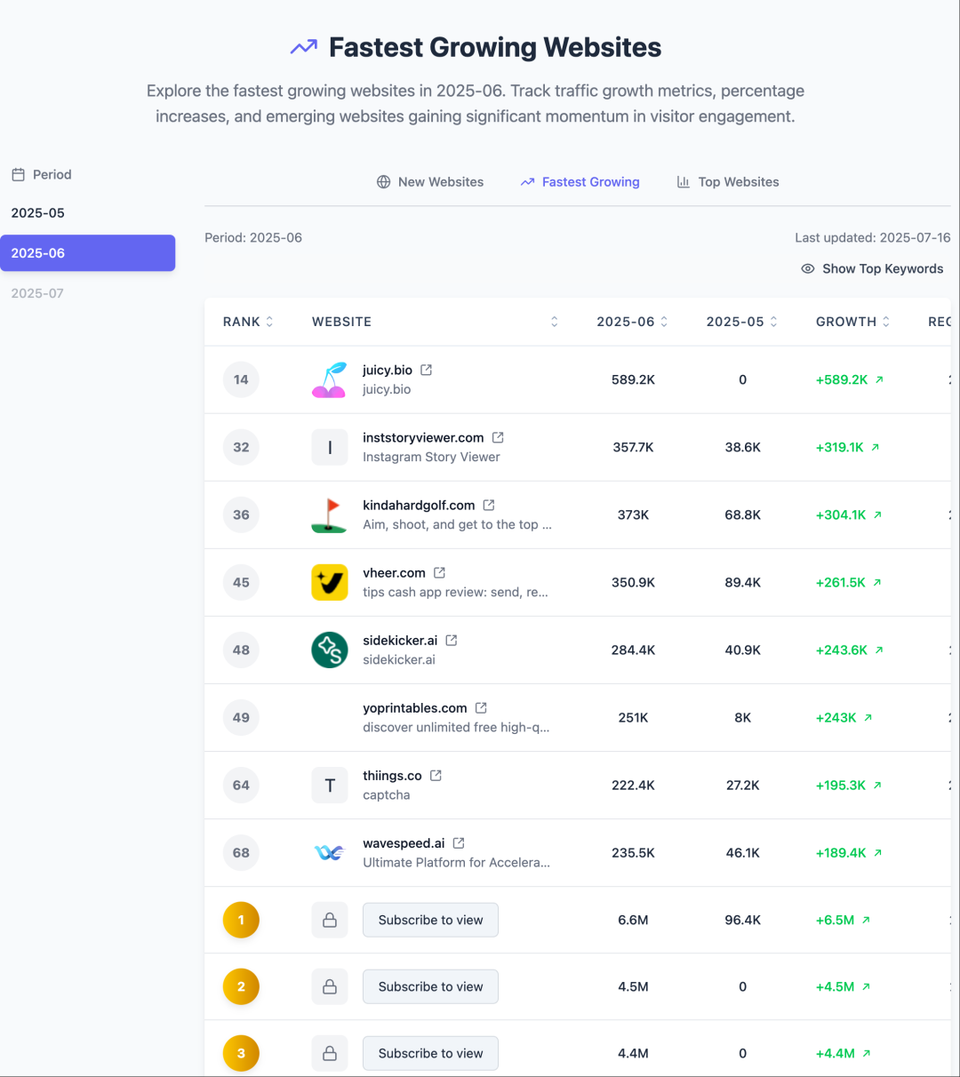The height and width of the screenshot is (1077, 960).
Task: Sort by the RANK column
Action: [x=248, y=322]
